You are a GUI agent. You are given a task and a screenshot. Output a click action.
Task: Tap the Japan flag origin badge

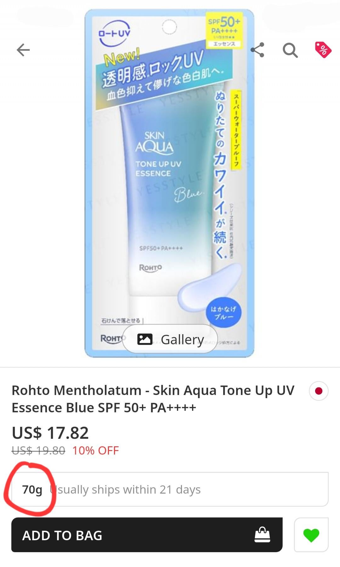coord(319,391)
